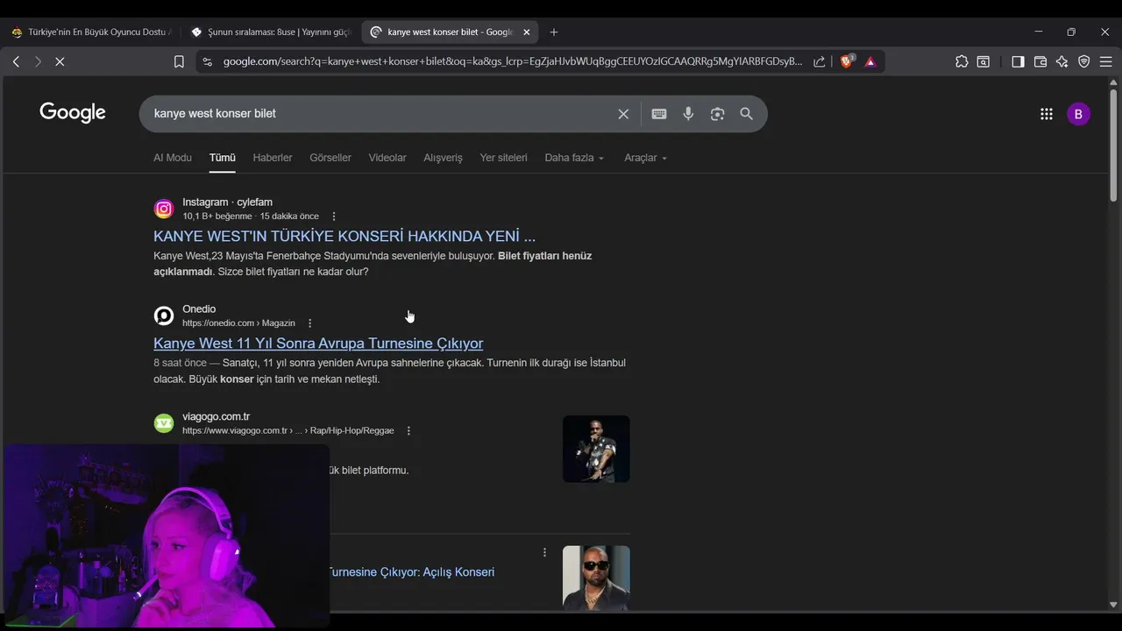Open the Google apps grid
The image size is (1122, 631).
click(1046, 114)
